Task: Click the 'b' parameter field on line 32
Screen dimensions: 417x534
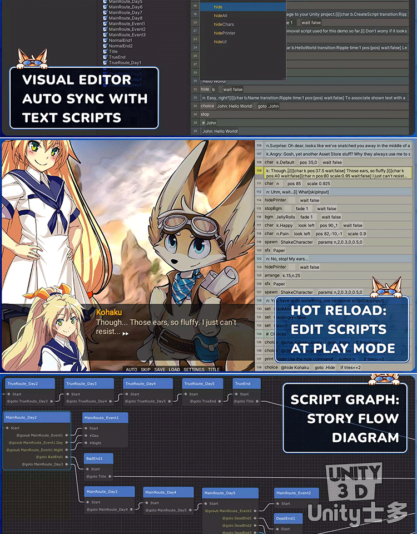Action: click(214, 89)
